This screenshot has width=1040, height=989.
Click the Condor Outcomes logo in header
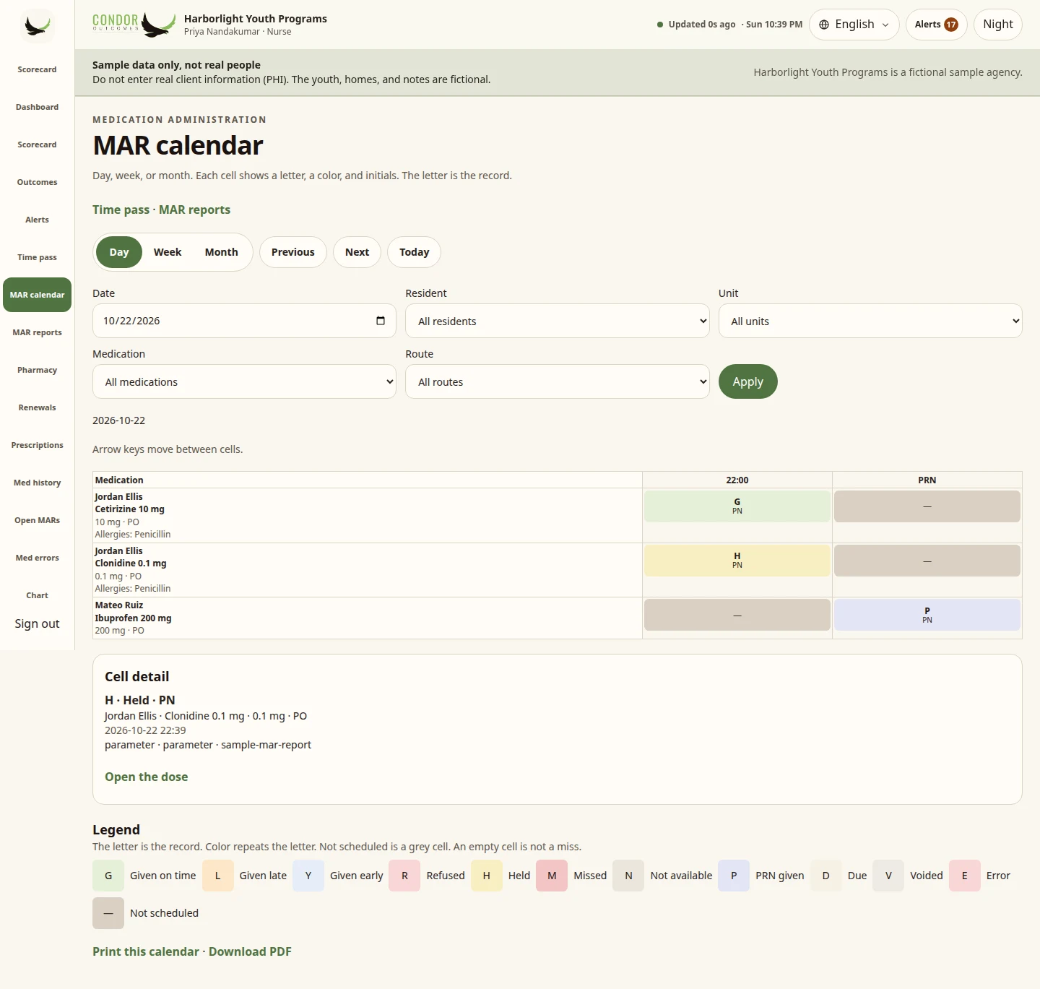coord(134,25)
